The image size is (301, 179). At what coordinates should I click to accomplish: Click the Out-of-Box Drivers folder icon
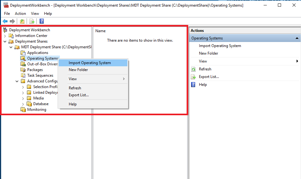pyautogui.click(x=23, y=64)
